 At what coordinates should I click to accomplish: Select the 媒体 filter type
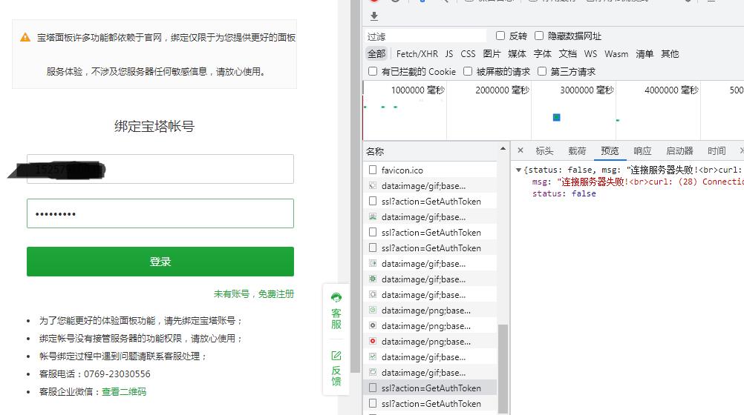point(517,54)
